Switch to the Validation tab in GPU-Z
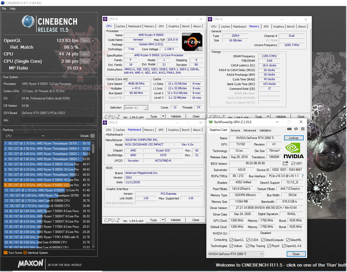 click(265, 130)
